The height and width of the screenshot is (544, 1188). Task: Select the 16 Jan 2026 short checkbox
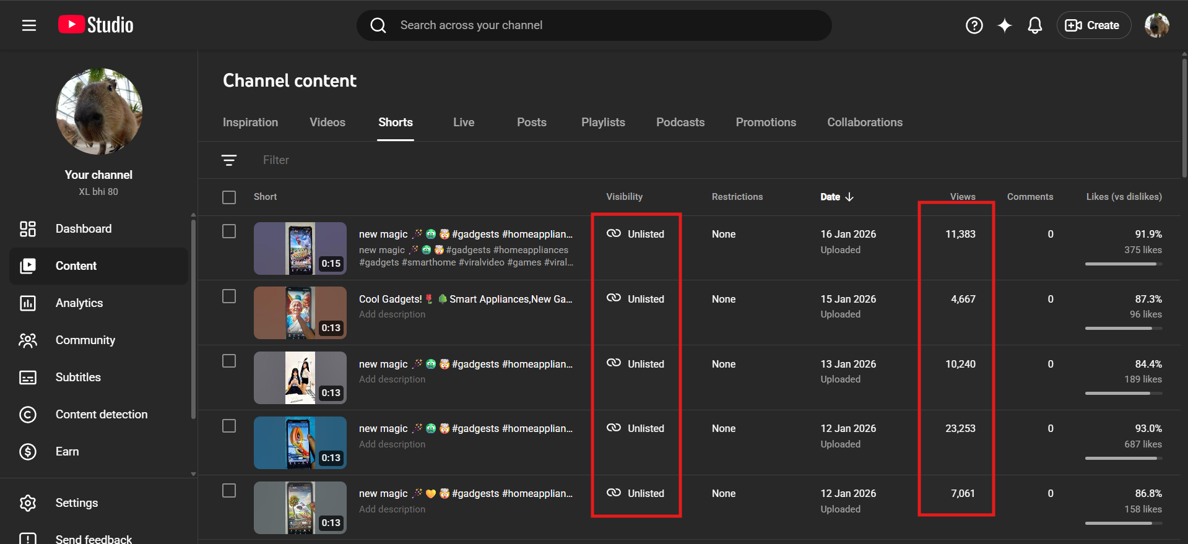pos(229,231)
